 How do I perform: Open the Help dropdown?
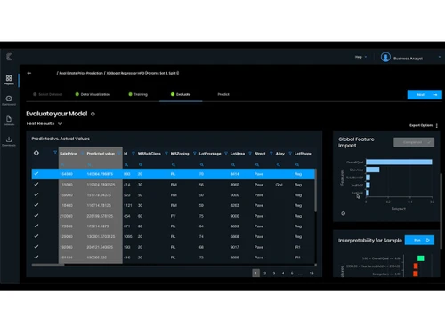360,57
